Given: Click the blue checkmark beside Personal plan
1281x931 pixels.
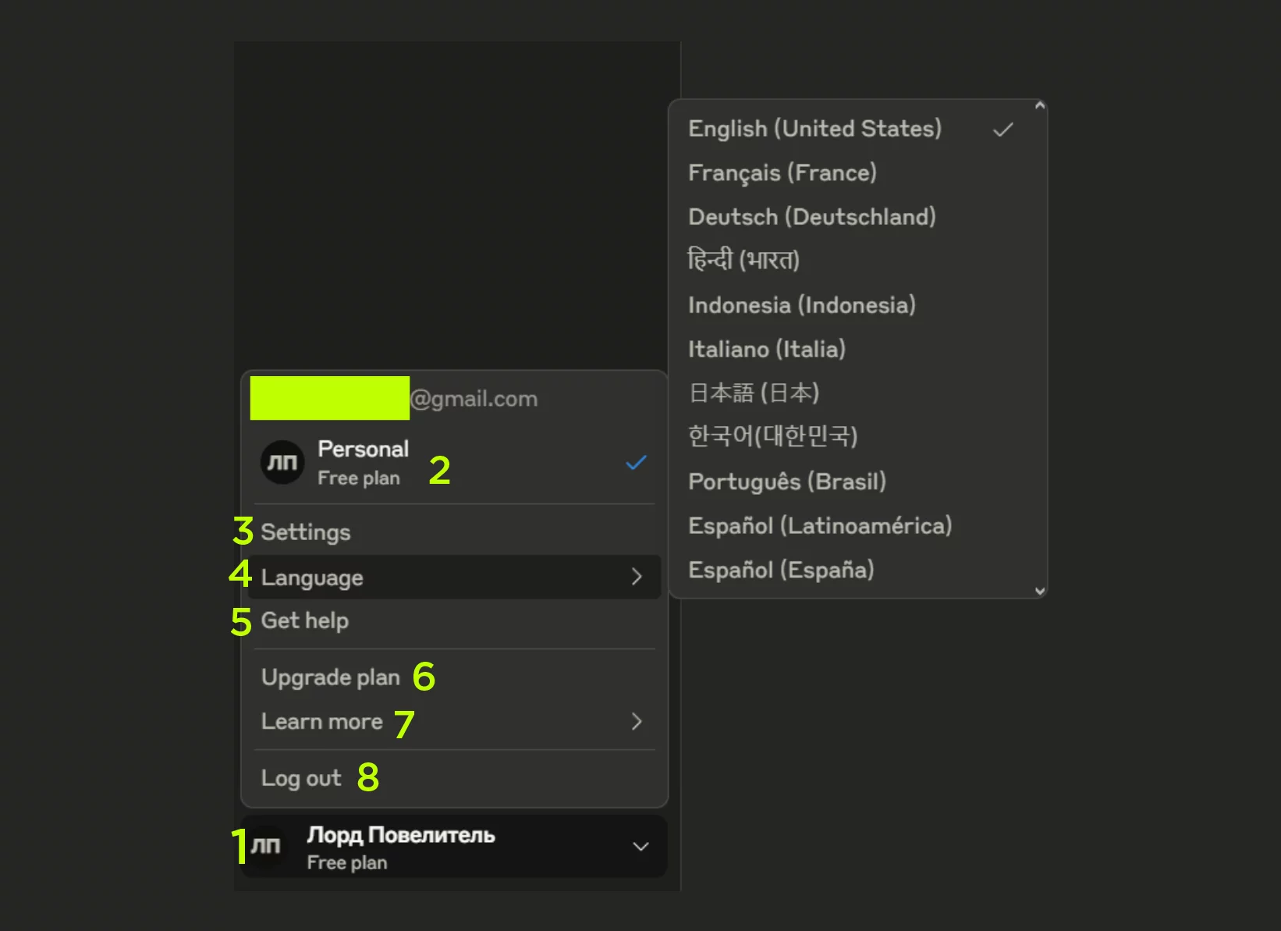Looking at the screenshot, I should 636,463.
